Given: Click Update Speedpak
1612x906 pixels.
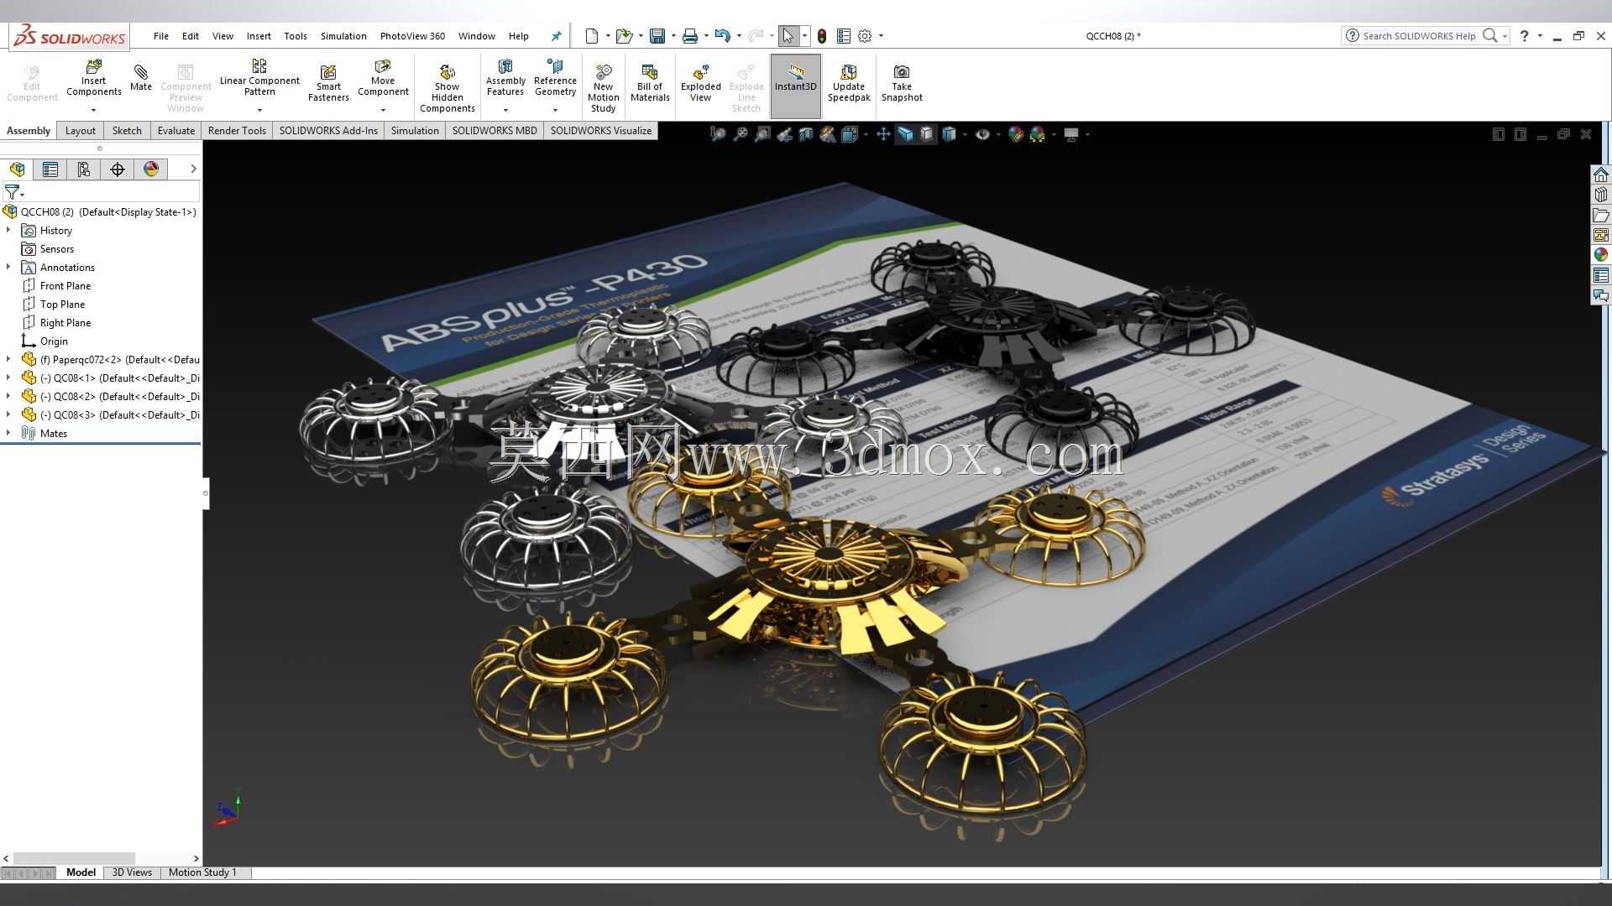Looking at the screenshot, I should [849, 83].
